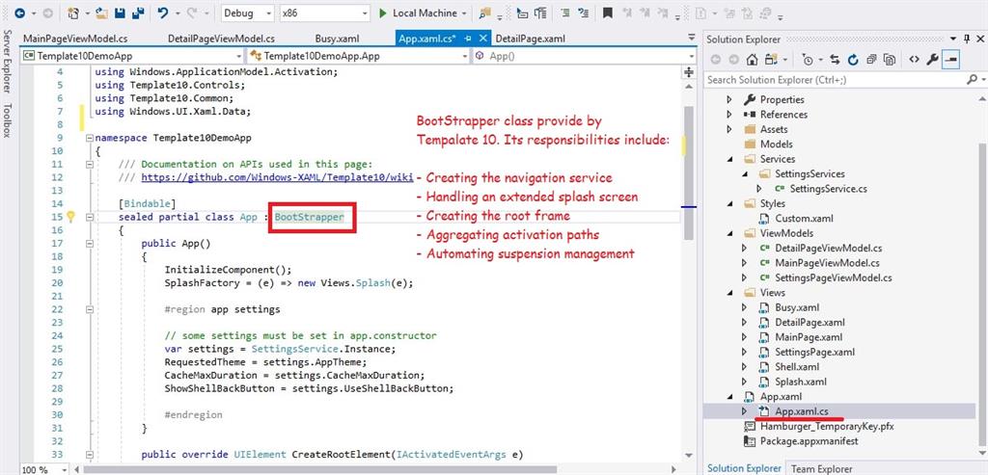Open Properties wrench icon in Solution Explorer
The width and height of the screenshot is (988, 475).
[x=933, y=59]
